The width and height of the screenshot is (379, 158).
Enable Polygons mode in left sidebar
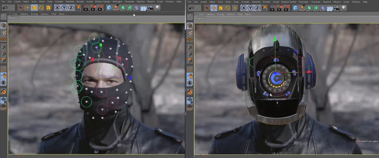[x=3, y=61]
